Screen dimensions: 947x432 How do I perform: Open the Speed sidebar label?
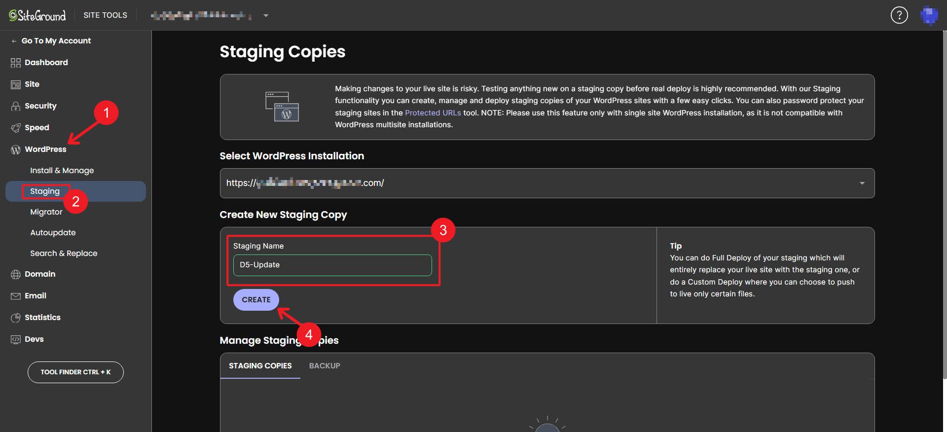[37, 127]
